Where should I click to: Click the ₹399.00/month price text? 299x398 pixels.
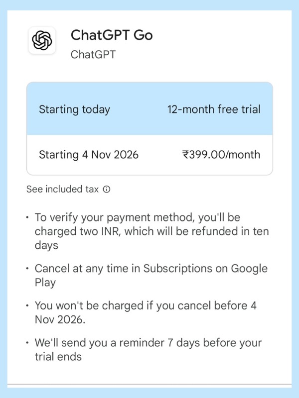222,155
